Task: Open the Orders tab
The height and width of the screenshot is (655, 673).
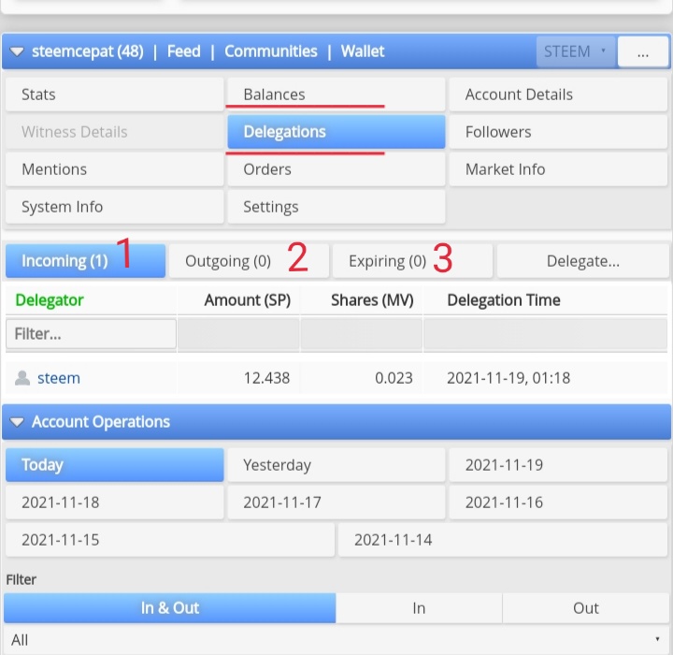Action: point(336,169)
